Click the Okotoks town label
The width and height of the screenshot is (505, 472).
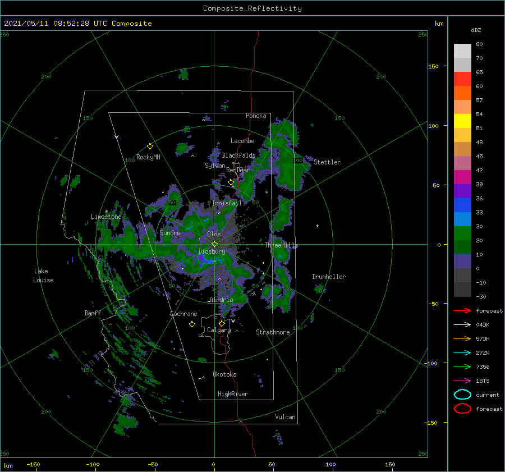(x=224, y=374)
